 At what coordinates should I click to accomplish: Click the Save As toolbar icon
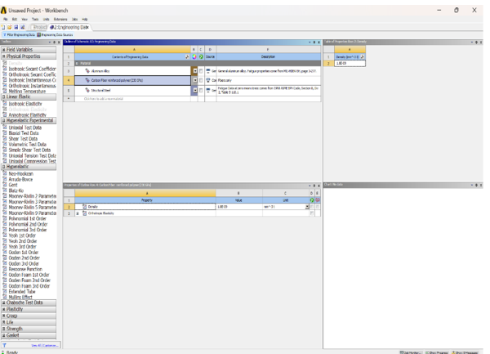click(x=23, y=27)
